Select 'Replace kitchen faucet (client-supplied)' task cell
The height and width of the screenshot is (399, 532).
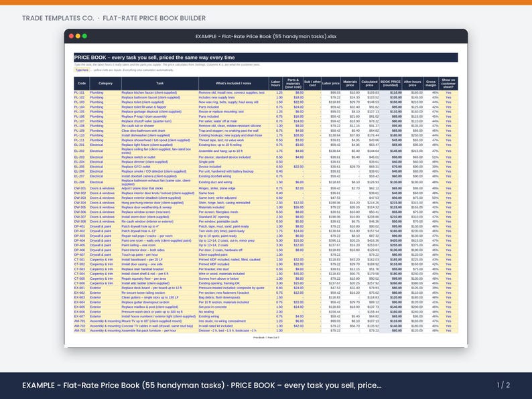click(160, 92)
